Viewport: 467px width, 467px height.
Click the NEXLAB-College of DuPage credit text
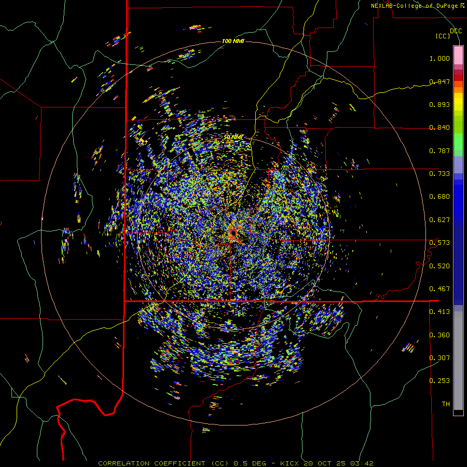click(x=417, y=6)
